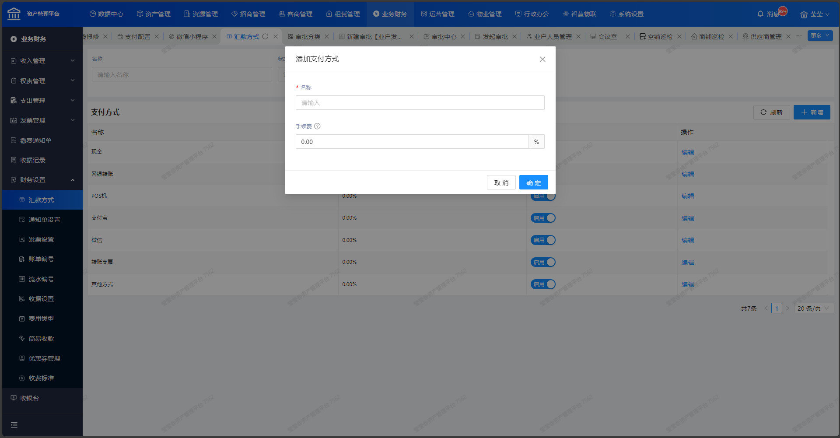This screenshot has width=840, height=438.
Task: Click the 取消 button in dialog
Action: tap(501, 182)
